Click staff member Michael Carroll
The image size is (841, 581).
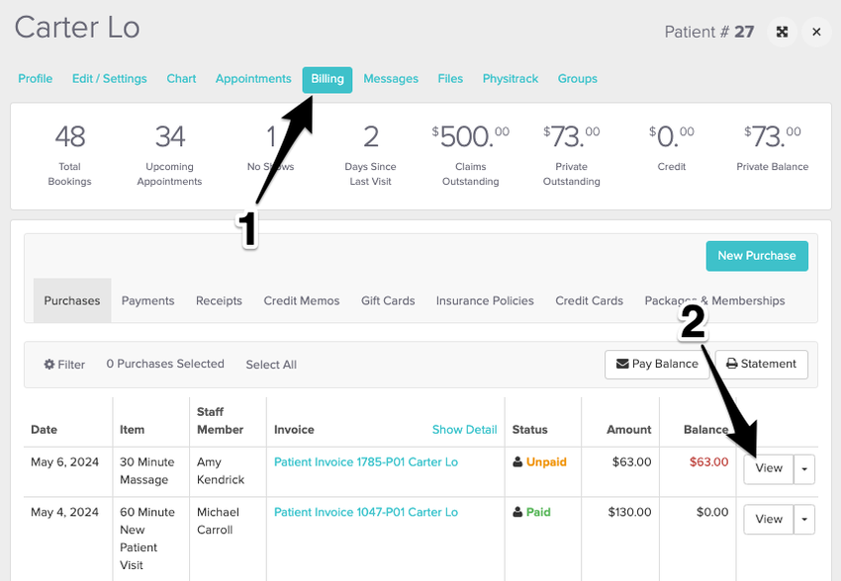click(x=218, y=521)
